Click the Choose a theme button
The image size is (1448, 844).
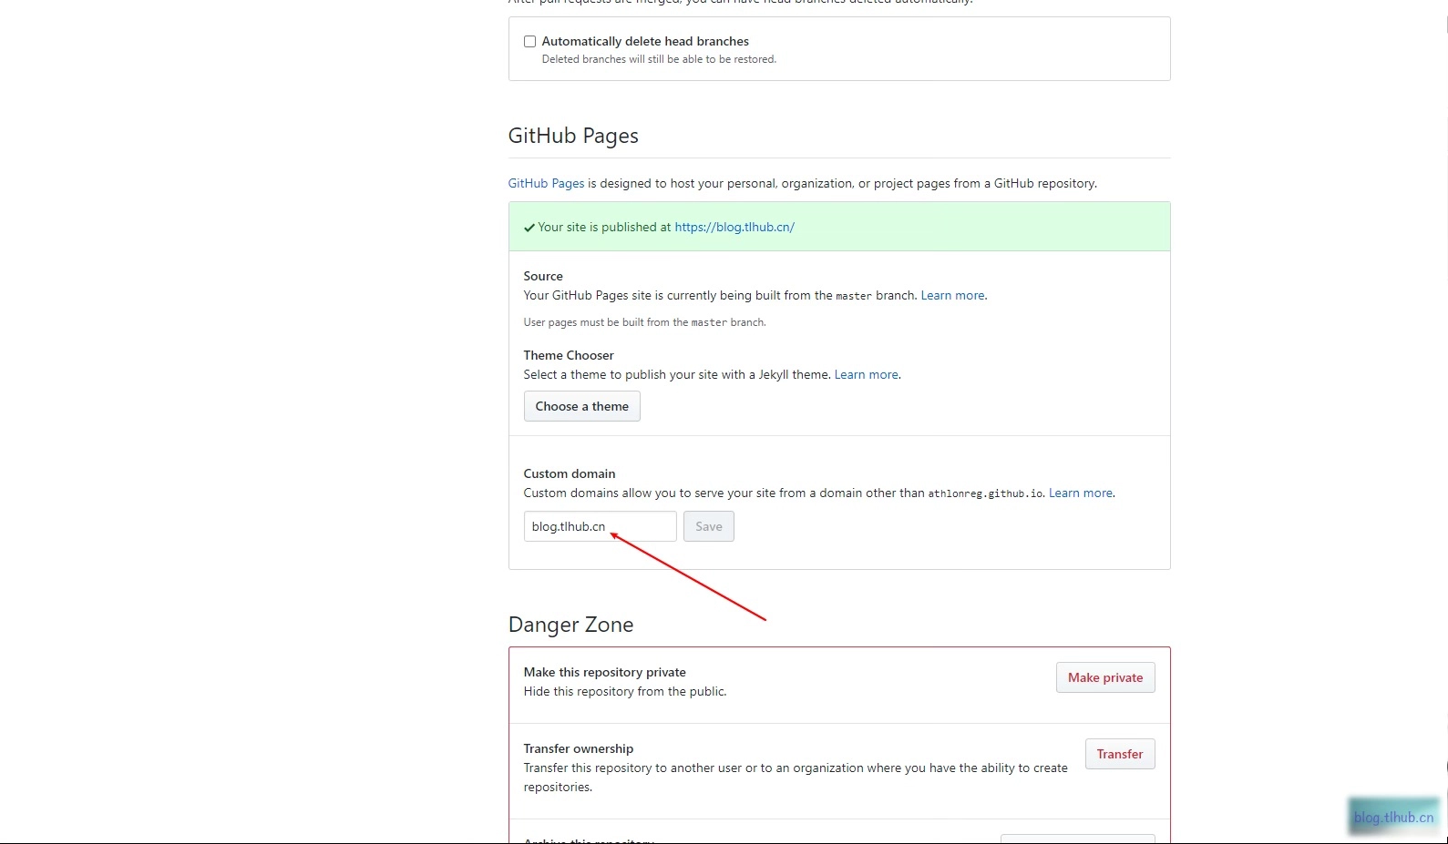(581, 406)
